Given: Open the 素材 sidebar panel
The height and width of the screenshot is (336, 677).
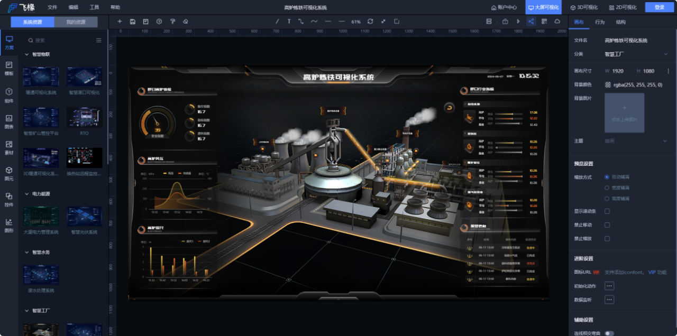Looking at the screenshot, I should (x=9, y=147).
